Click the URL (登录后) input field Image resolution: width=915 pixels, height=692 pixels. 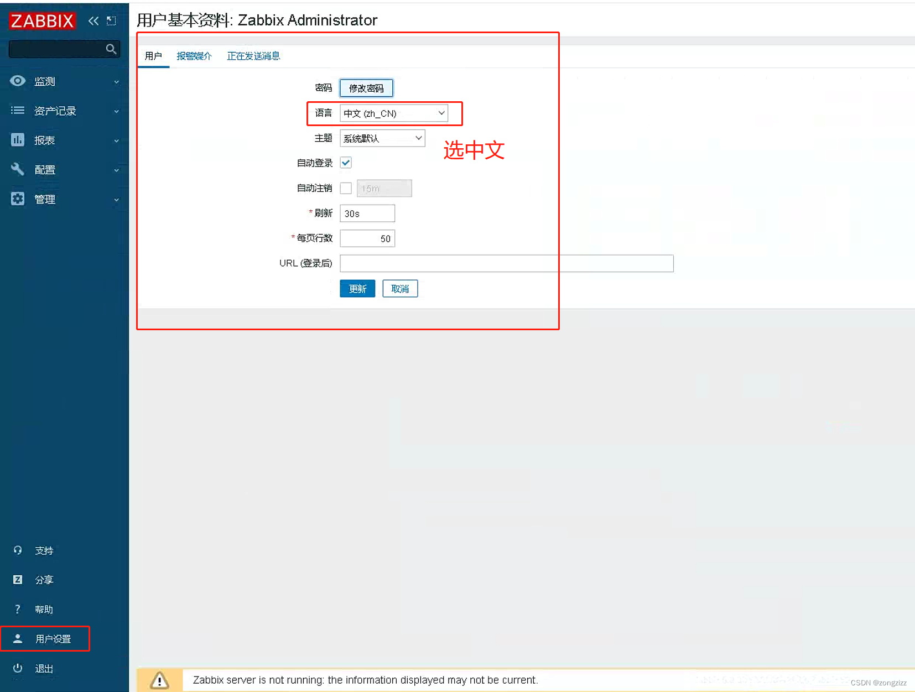pyautogui.click(x=507, y=263)
